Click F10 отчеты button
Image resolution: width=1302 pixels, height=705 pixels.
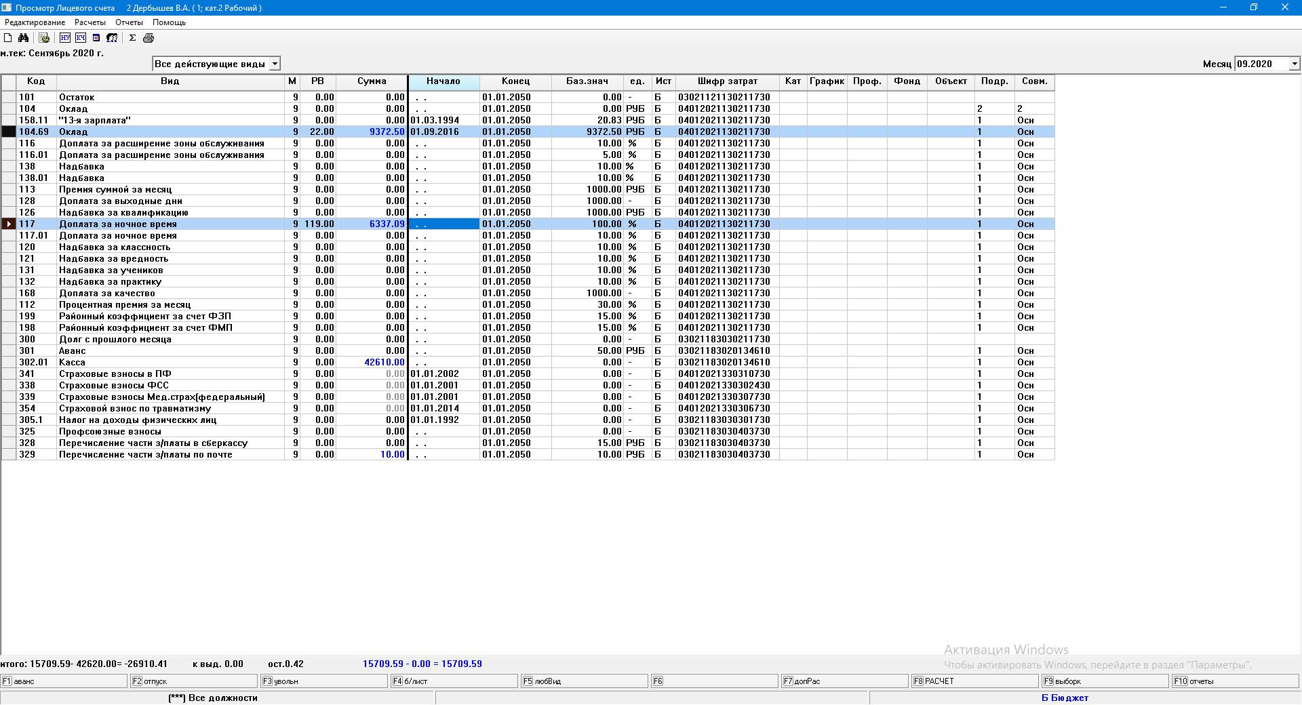click(1236, 681)
